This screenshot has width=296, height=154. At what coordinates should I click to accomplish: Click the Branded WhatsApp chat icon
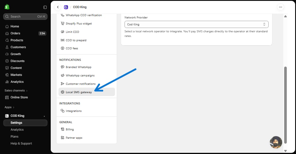tap(63, 67)
